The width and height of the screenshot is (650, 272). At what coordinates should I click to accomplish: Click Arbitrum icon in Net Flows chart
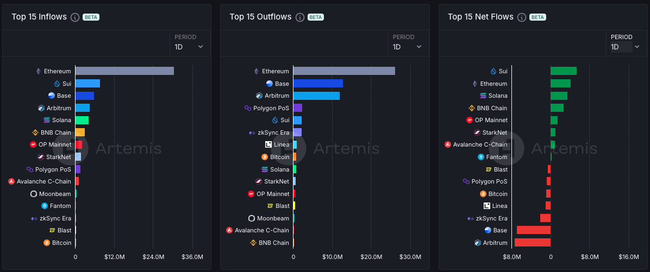477,243
